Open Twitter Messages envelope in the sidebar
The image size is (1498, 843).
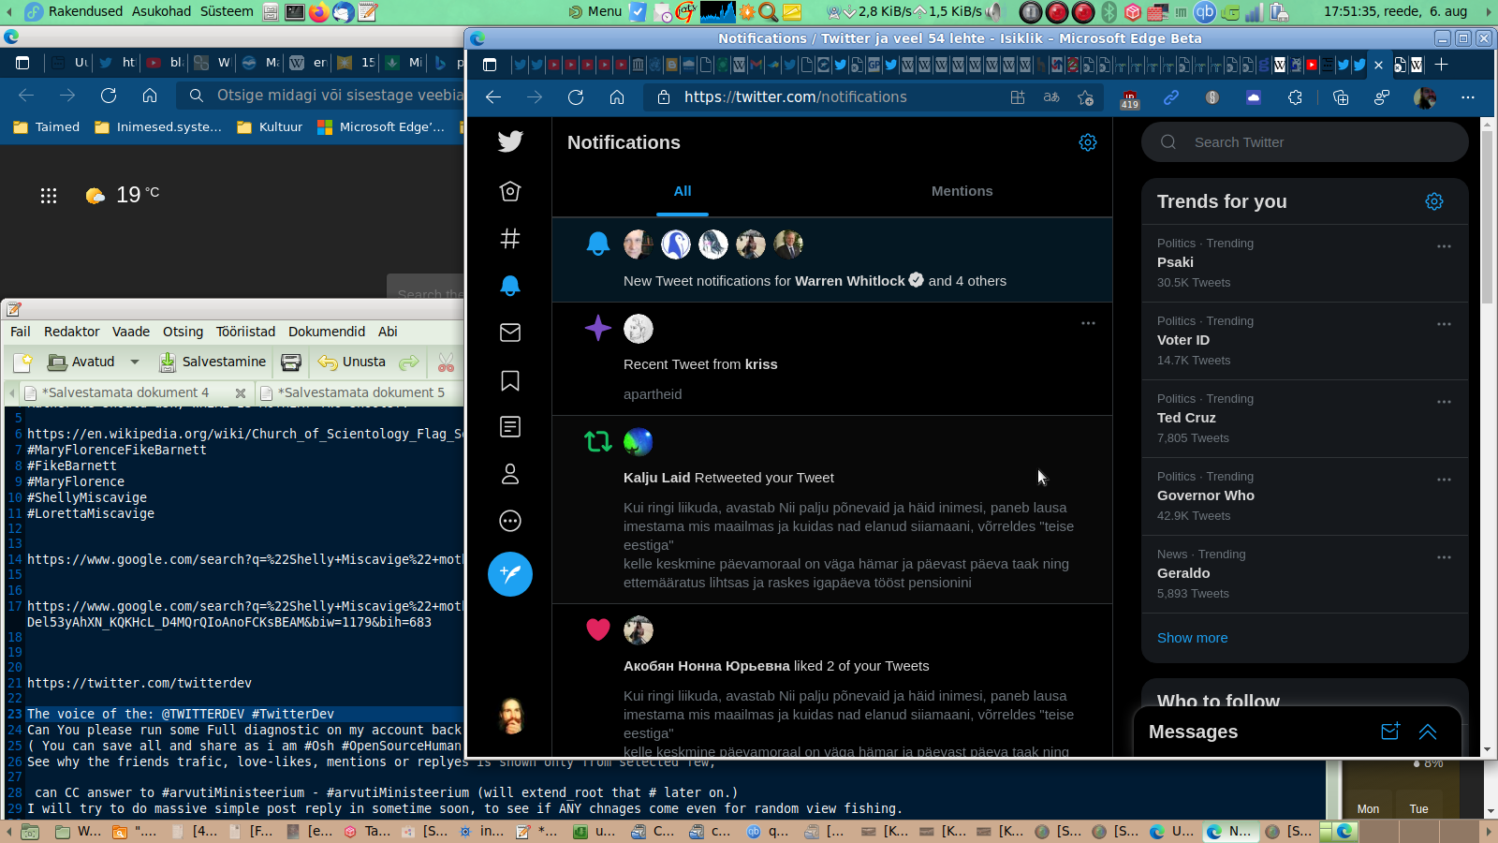(x=510, y=333)
